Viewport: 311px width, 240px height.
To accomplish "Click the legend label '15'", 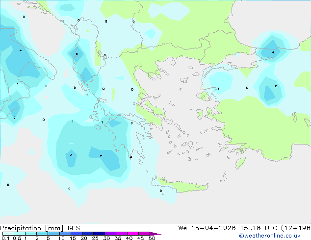I will click(x=73, y=238).
